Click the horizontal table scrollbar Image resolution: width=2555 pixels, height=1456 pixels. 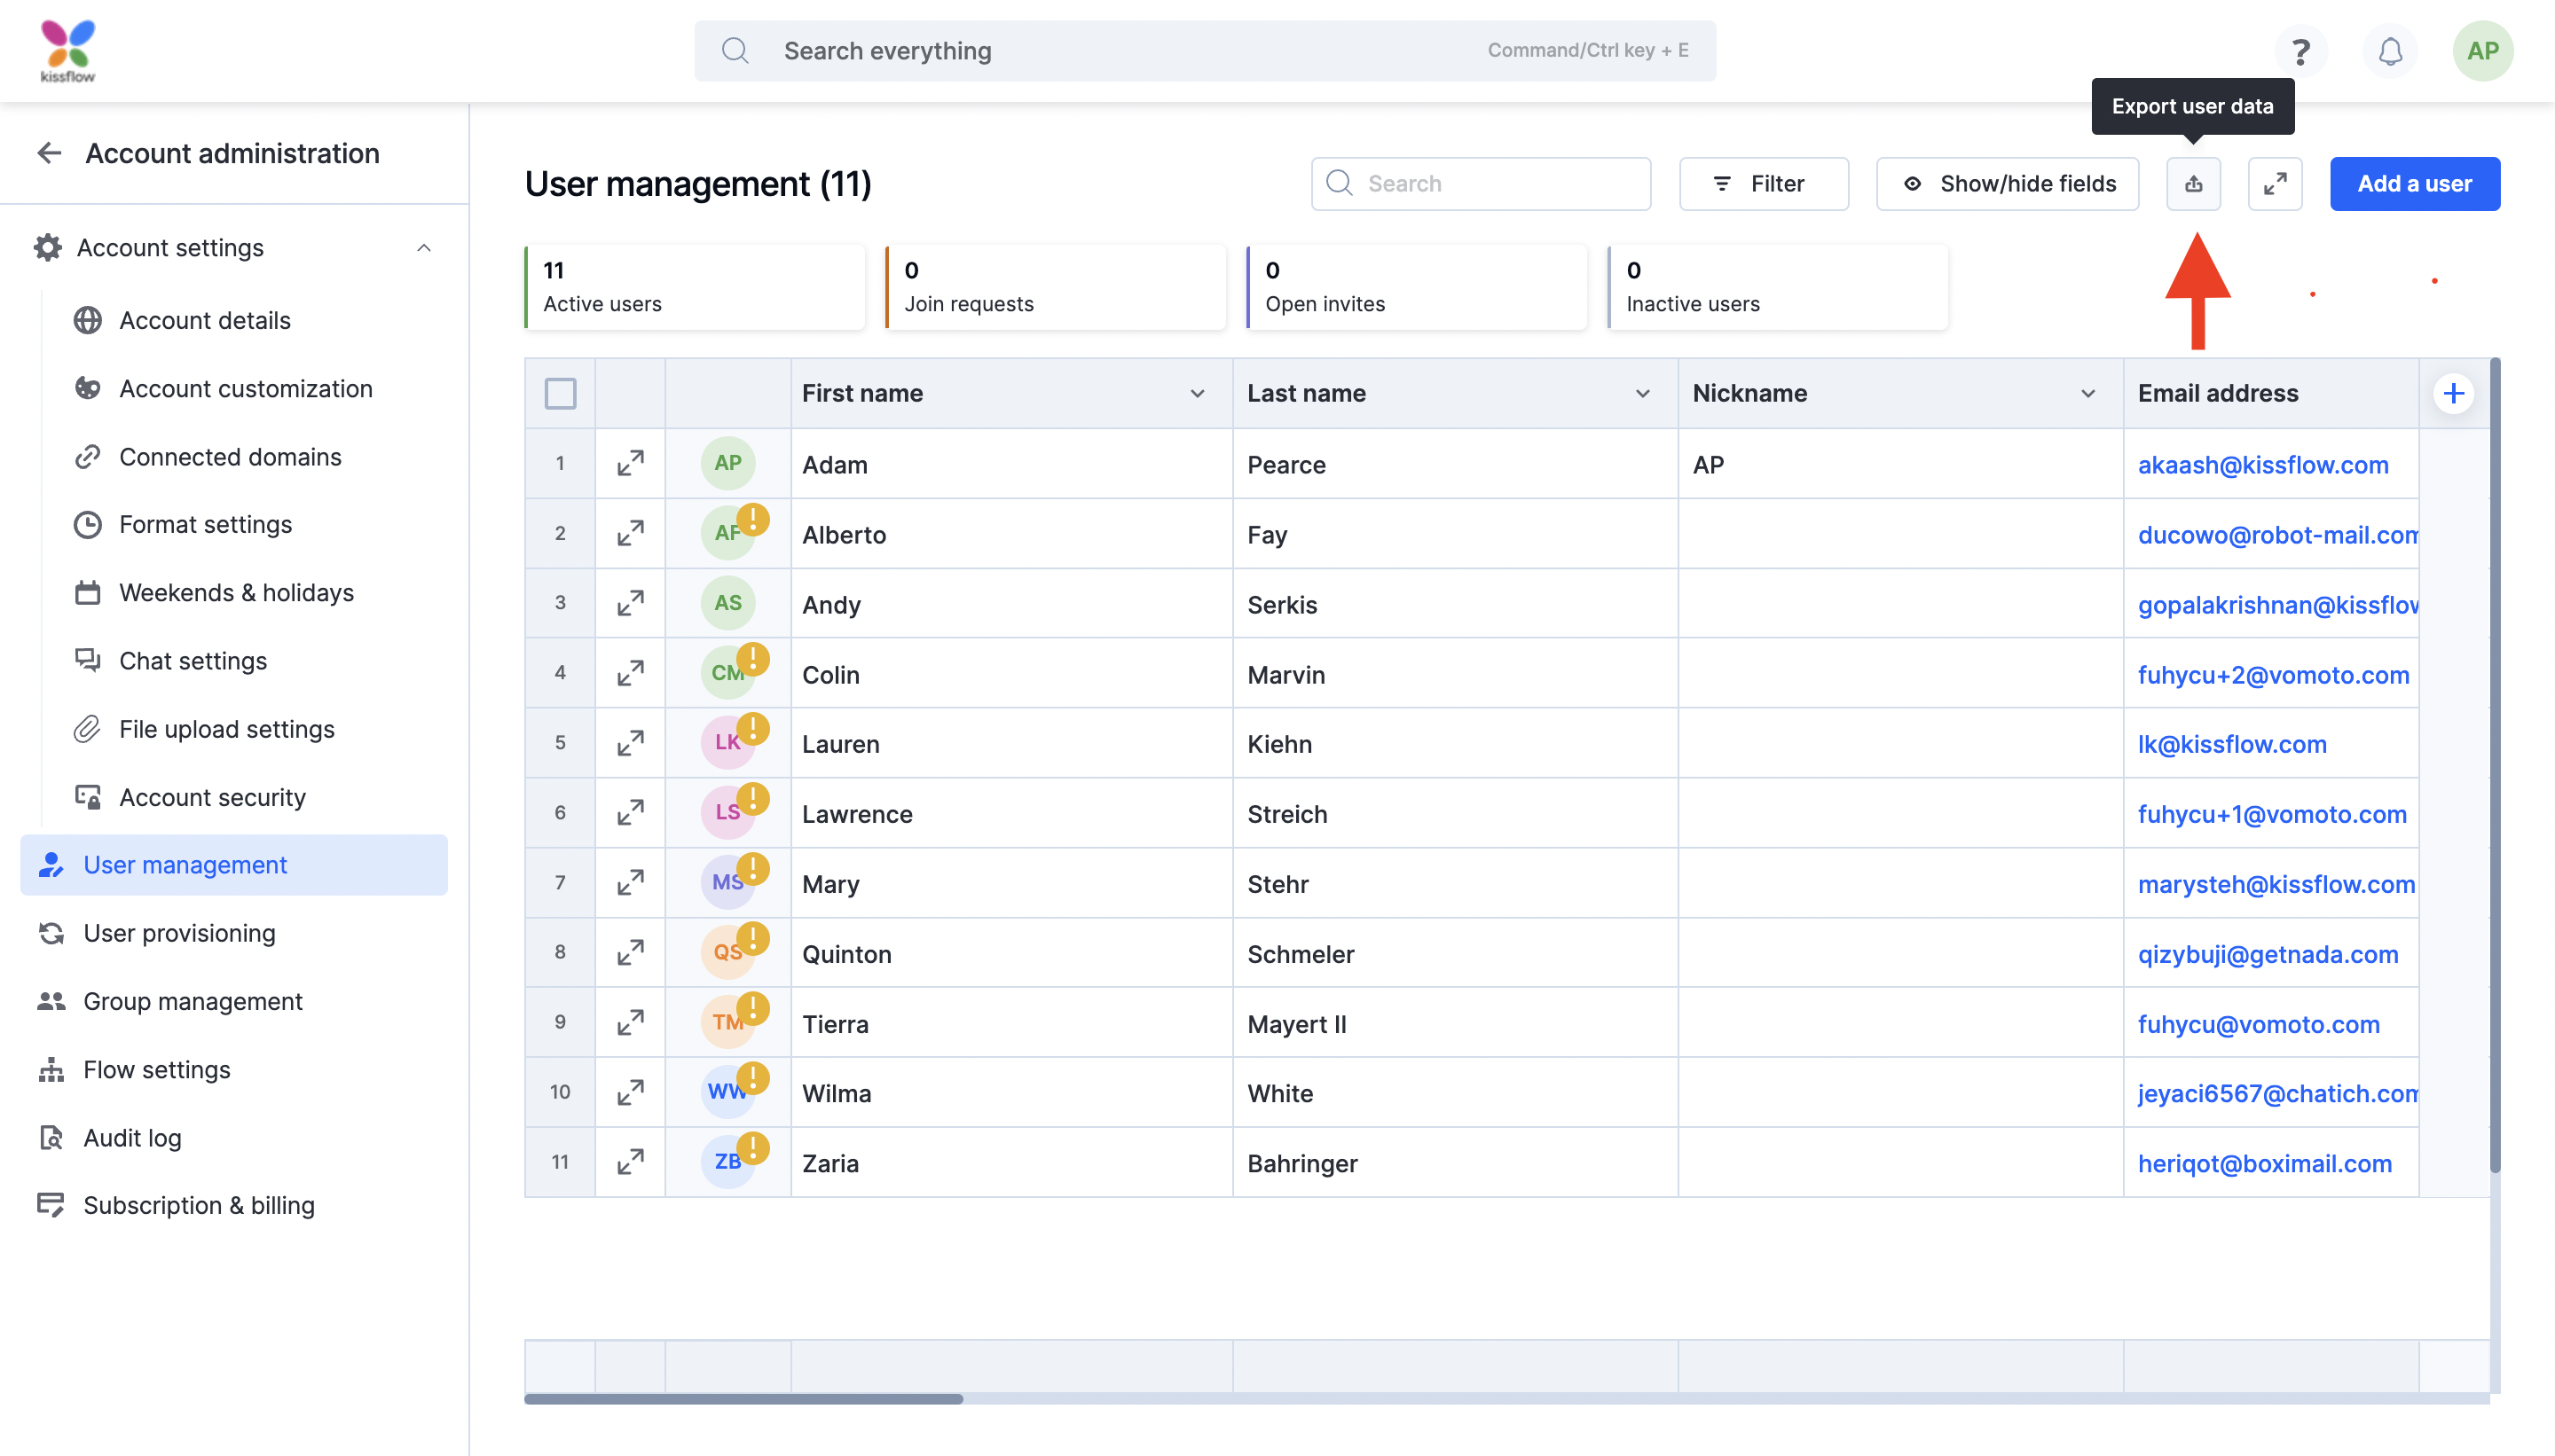tap(743, 1399)
